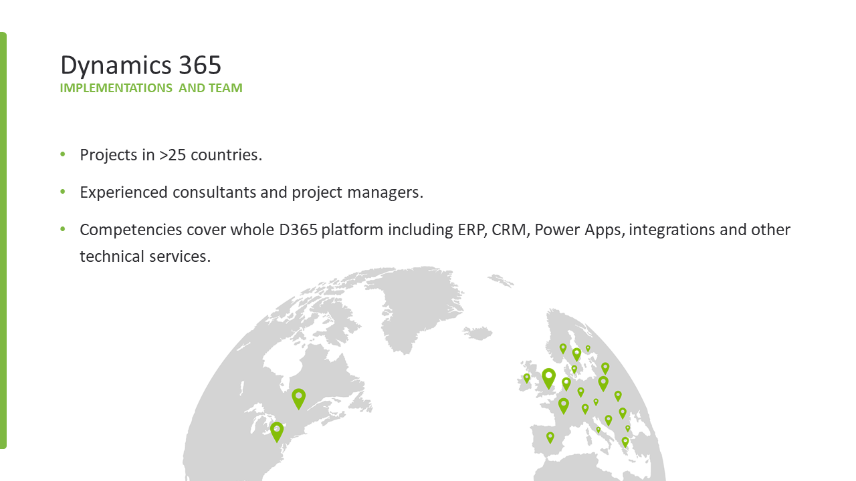Click the map pin over Spain
Image resolution: width=856 pixels, height=481 pixels.
coord(550,438)
